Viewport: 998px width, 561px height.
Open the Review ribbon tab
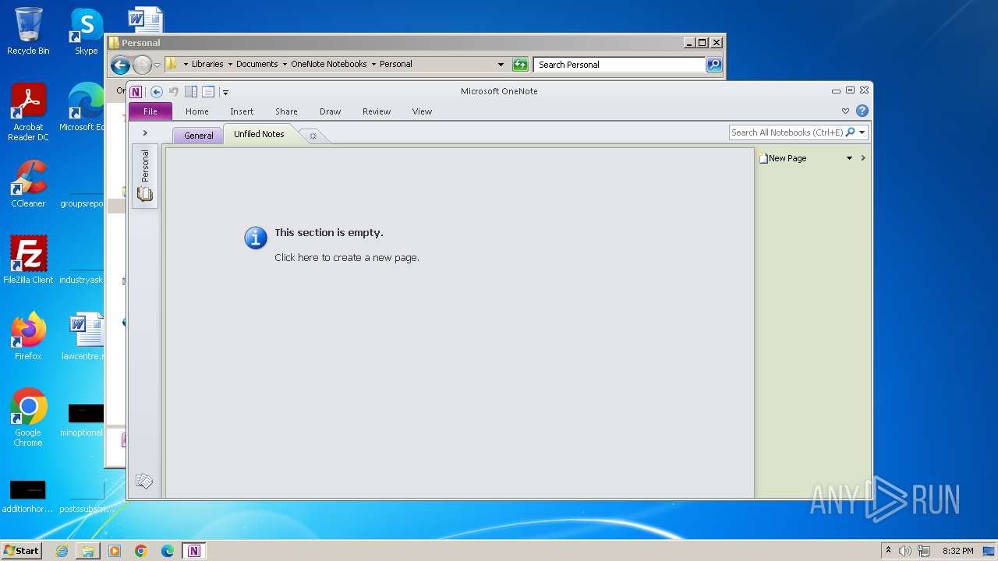point(377,111)
